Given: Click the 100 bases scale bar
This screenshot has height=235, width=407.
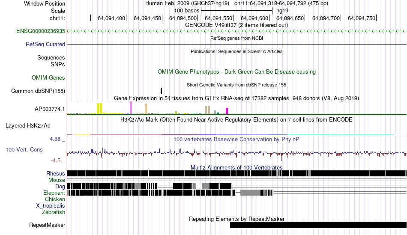Looking at the screenshot, I should [x=236, y=11].
